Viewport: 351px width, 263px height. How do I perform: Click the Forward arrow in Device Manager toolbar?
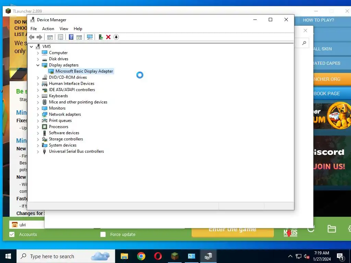39,37
